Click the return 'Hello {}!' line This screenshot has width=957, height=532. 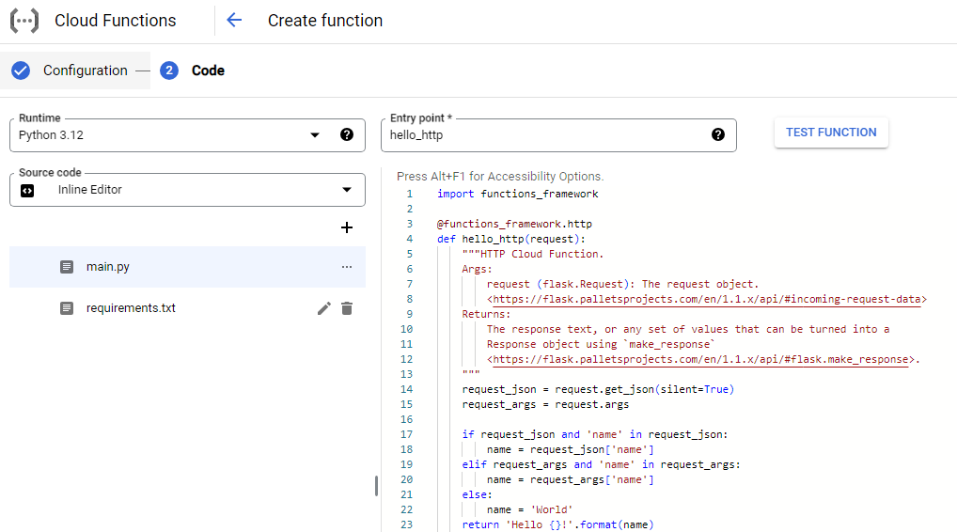pos(557,524)
